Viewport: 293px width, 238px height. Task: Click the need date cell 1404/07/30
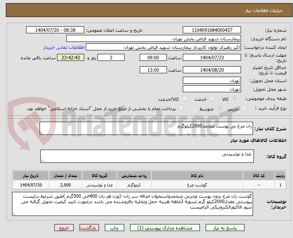(31, 185)
